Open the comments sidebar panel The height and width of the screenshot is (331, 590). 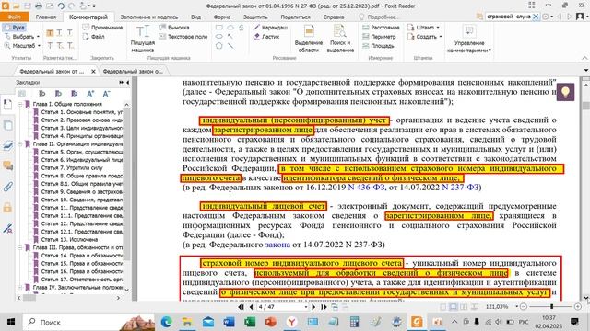click(8, 165)
